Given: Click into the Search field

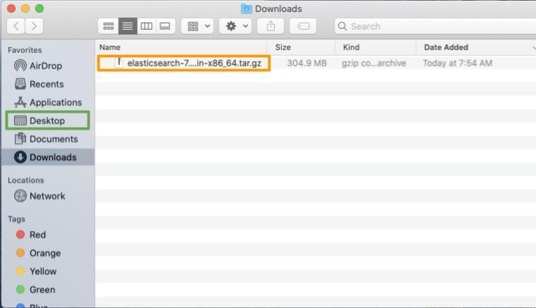Looking at the screenshot, I should (x=435, y=26).
